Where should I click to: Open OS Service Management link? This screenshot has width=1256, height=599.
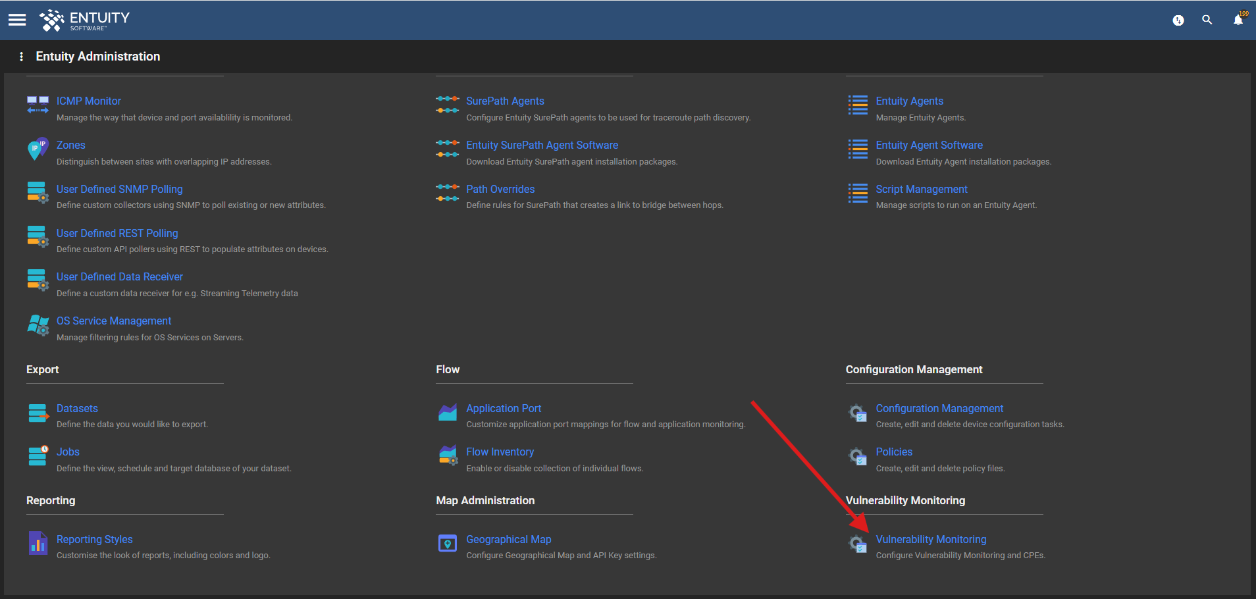point(114,321)
